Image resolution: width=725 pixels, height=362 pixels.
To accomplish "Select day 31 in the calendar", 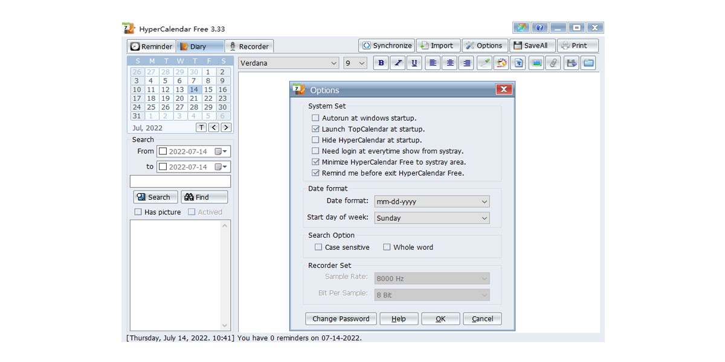I will click(137, 116).
